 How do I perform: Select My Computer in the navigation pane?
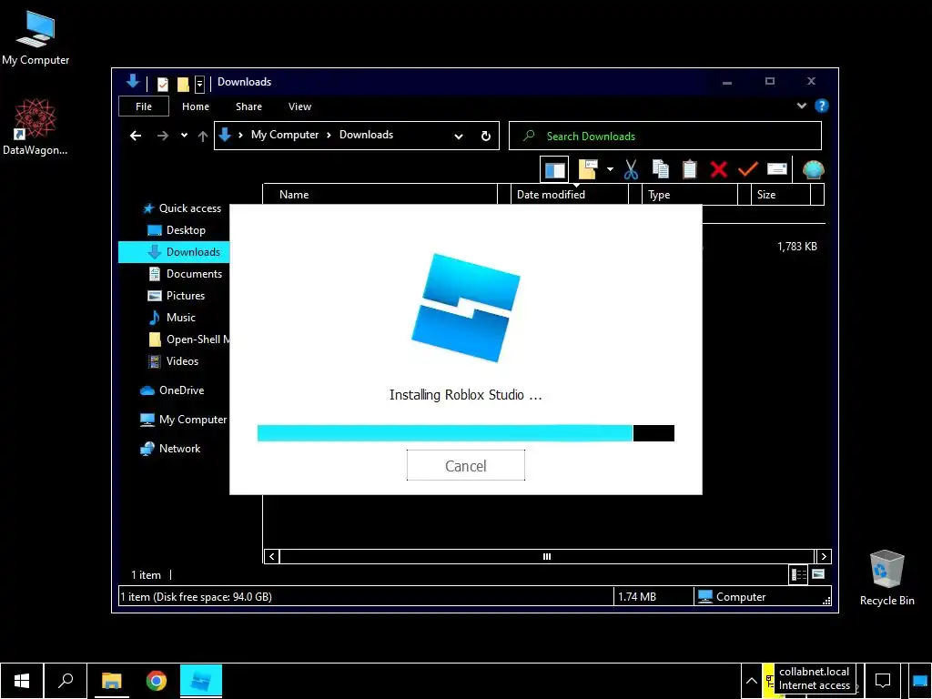[183, 420]
